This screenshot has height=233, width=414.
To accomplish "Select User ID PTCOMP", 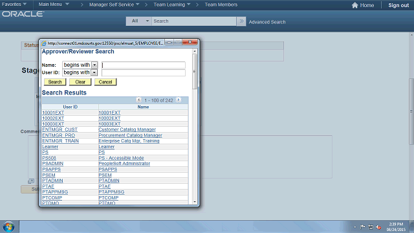I will [x=52, y=198].
